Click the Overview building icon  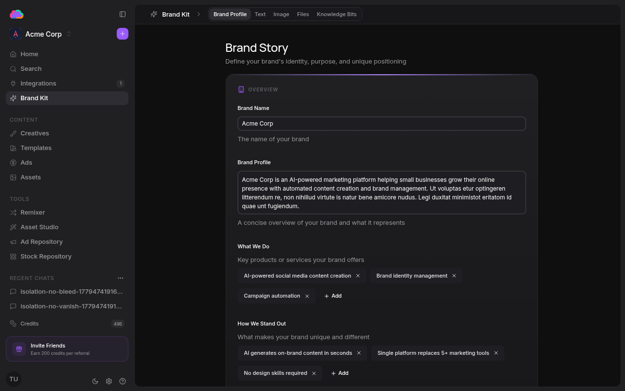tap(241, 89)
